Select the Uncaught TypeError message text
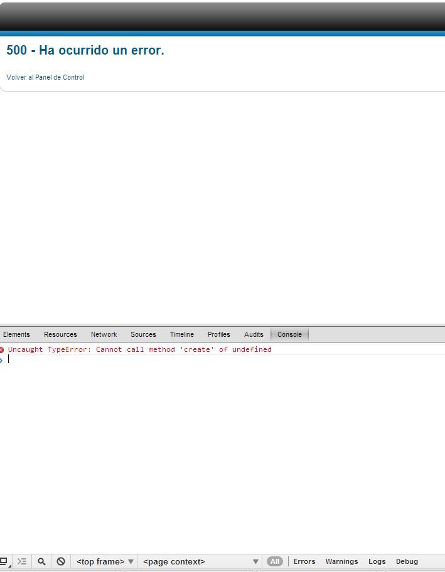Image resolution: width=445 pixels, height=572 pixels. pyautogui.click(x=140, y=349)
